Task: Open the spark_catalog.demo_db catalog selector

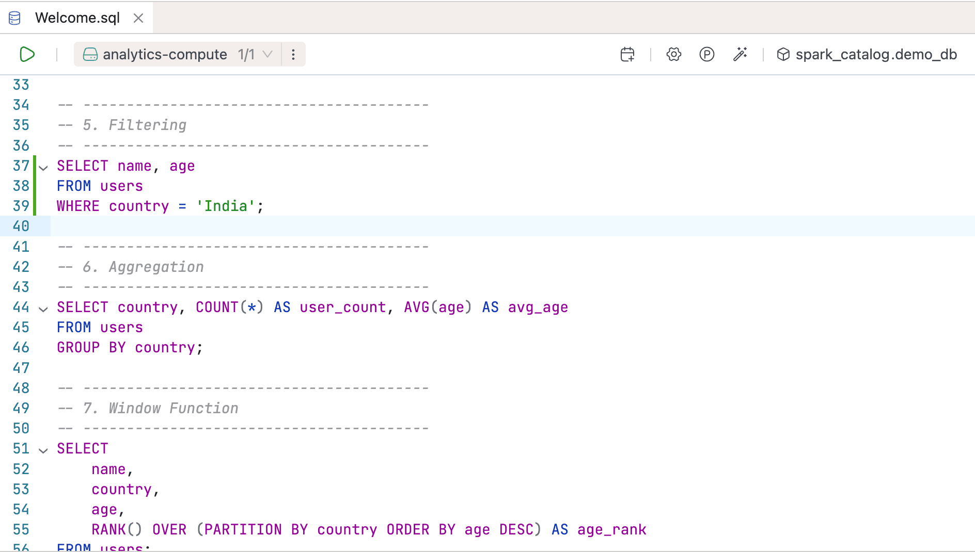Action: pos(875,54)
